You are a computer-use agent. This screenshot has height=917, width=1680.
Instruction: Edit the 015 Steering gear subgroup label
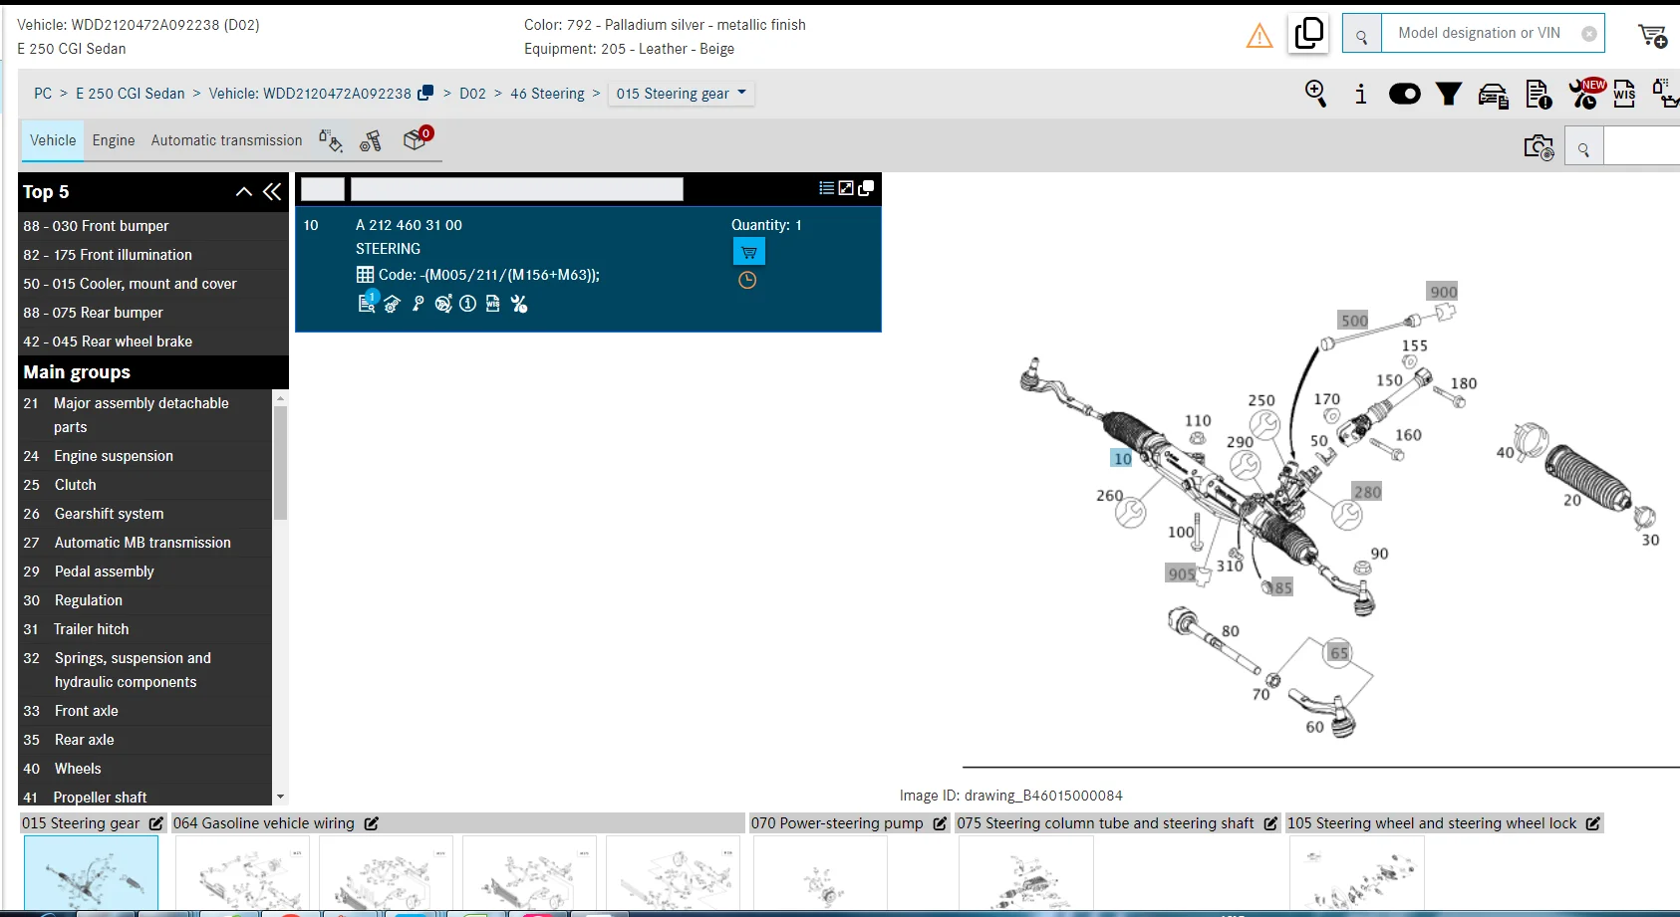pos(156,823)
